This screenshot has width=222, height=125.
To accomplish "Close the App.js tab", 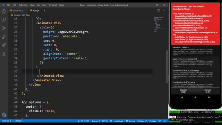I will (x=45, y=10).
